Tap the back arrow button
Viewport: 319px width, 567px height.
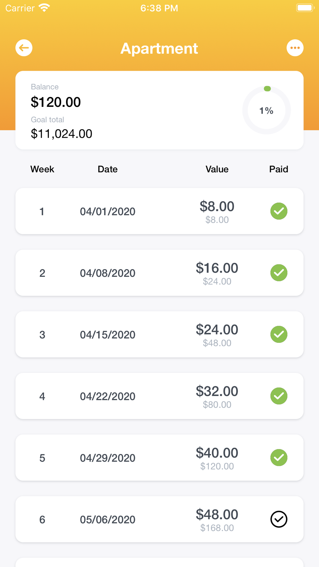pyautogui.click(x=24, y=48)
